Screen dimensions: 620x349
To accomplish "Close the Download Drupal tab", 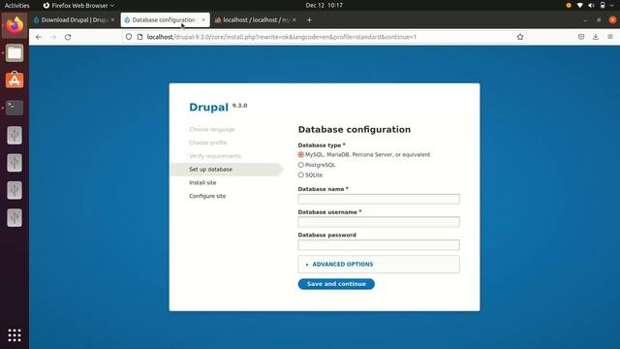I will click(x=112, y=19).
